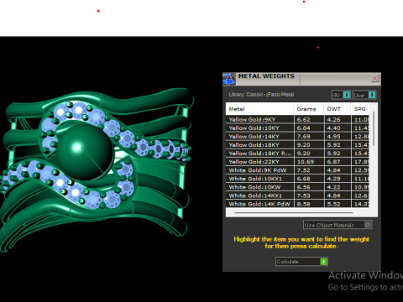Click the 4.22 DWT cell
This screenshot has height=302, width=403.
[338, 187]
